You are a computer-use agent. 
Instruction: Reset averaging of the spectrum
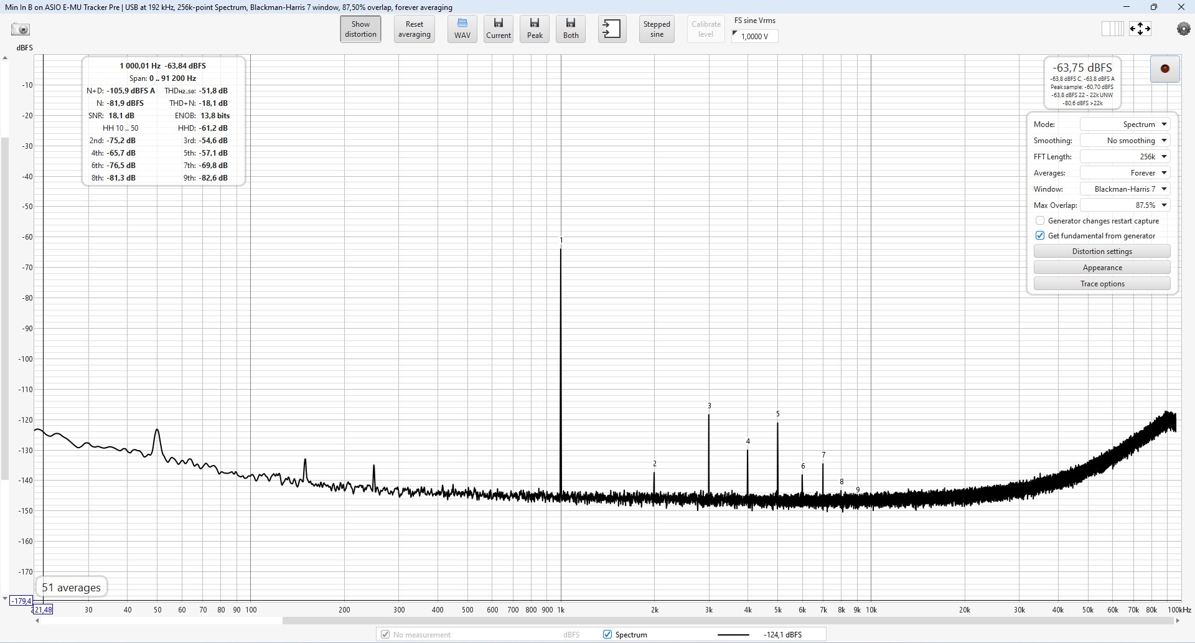[x=415, y=29]
